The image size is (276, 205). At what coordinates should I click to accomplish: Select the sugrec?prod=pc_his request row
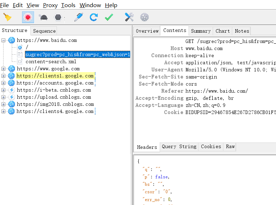click(x=78, y=54)
